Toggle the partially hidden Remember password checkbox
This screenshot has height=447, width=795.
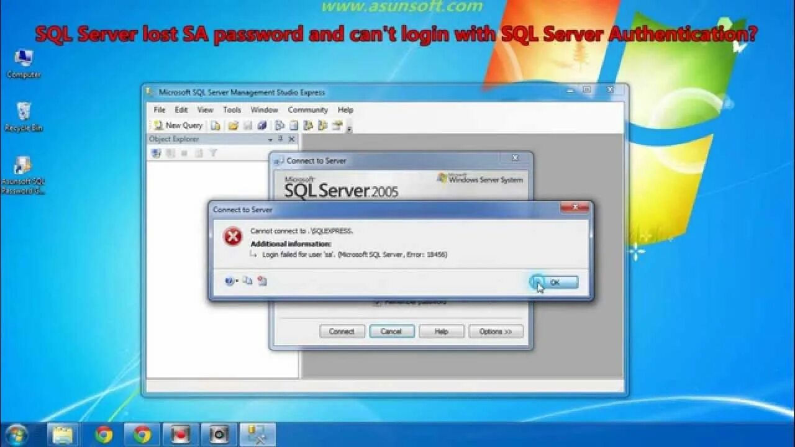pyautogui.click(x=376, y=302)
